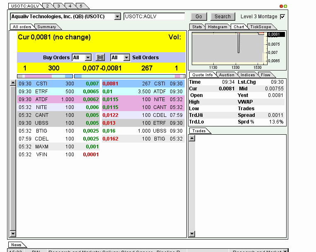The image size is (316, 252).
Task: Switch to workspace tab 5
Action: (81, 6)
